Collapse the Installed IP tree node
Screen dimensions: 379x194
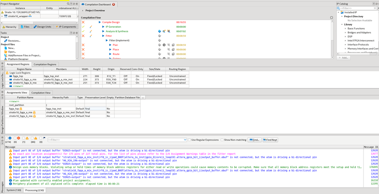(x=339, y=12)
